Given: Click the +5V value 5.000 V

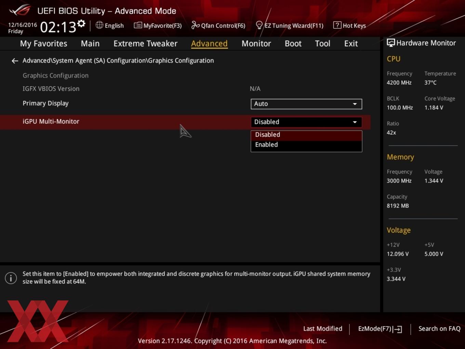Looking at the screenshot, I should (434, 254).
